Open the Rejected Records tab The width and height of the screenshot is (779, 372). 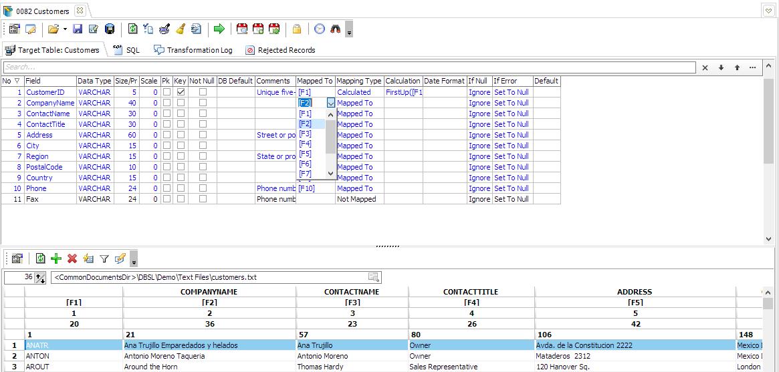(281, 50)
